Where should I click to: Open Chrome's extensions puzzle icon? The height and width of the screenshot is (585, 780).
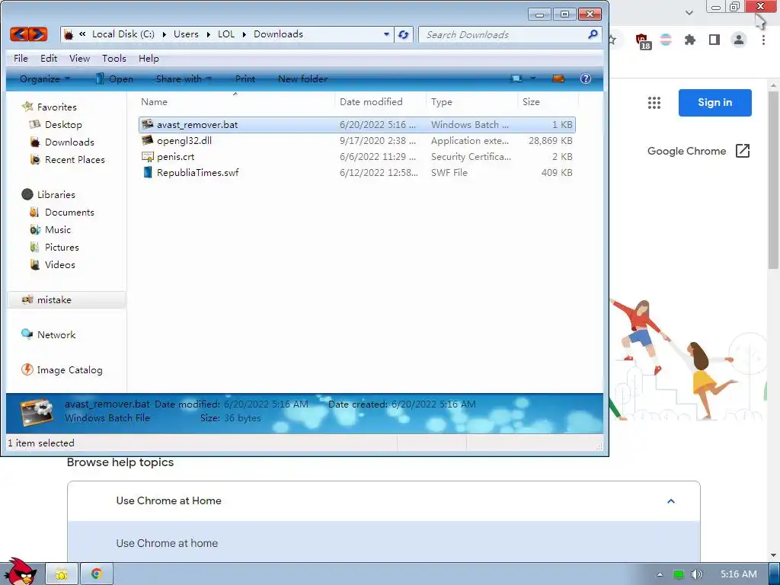(690, 40)
